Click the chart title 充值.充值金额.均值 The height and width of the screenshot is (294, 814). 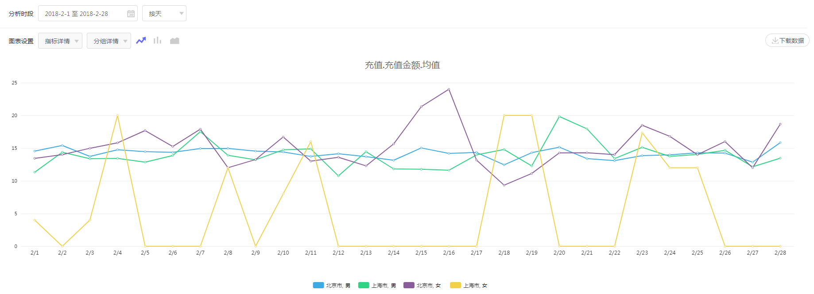402,65
